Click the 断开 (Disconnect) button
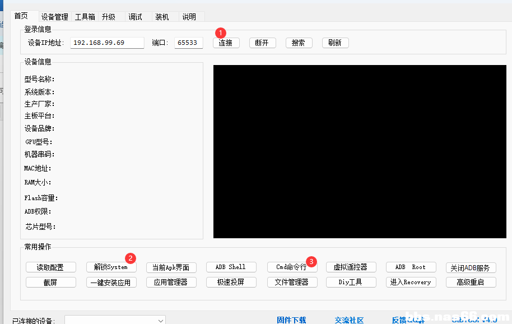This screenshot has width=512, height=324. click(x=262, y=43)
